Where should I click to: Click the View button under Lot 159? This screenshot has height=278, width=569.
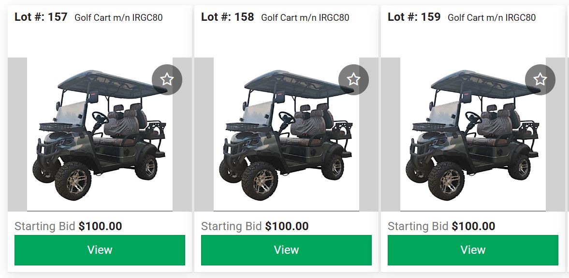pyautogui.click(x=473, y=250)
